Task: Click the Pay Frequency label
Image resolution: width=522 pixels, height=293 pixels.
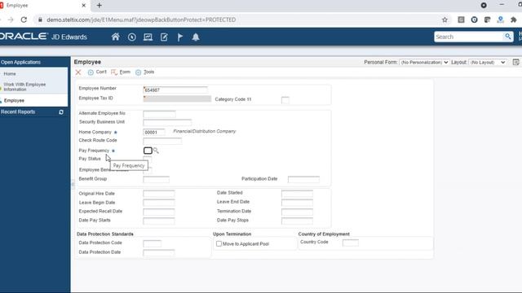Action: point(94,151)
